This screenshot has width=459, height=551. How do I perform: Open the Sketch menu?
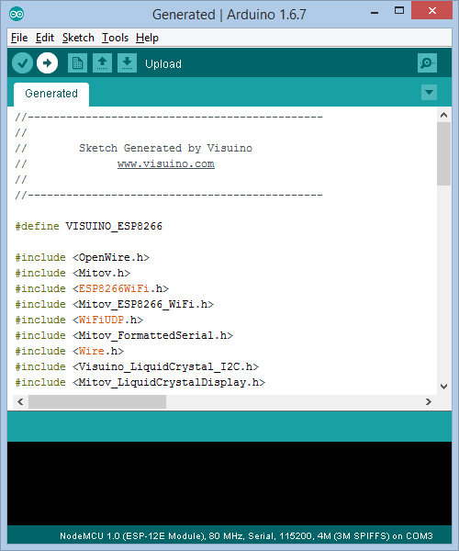[78, 38]
